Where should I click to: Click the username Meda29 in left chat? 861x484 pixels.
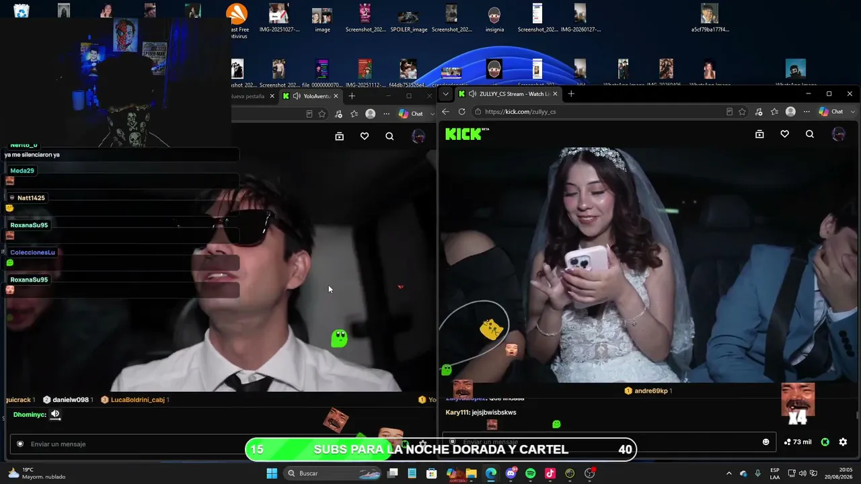pos(22,171)
